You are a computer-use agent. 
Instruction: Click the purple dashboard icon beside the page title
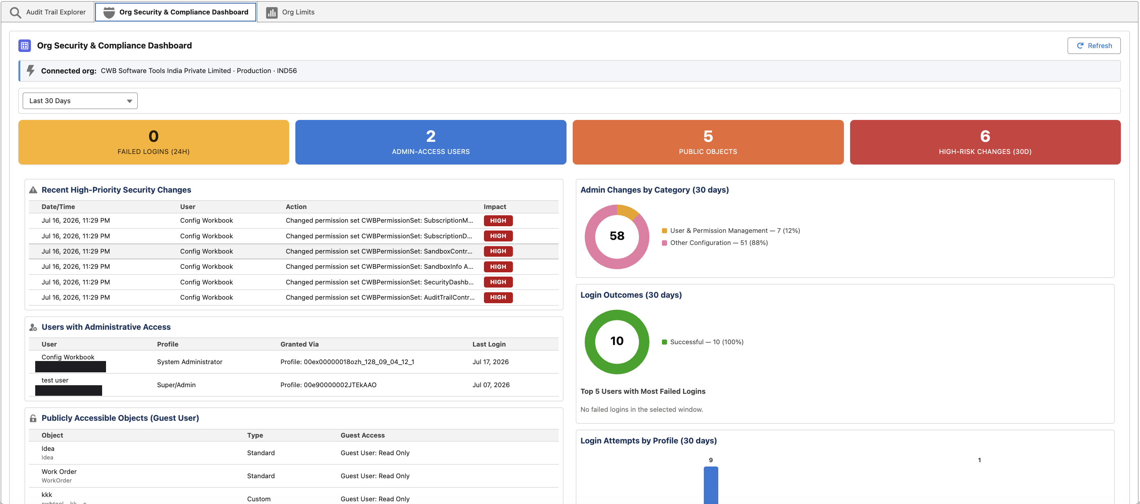(25, 46)
